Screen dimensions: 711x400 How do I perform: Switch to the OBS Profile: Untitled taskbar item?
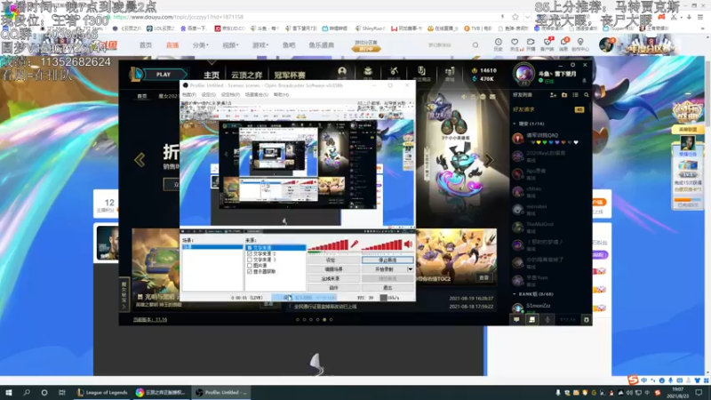221,392
